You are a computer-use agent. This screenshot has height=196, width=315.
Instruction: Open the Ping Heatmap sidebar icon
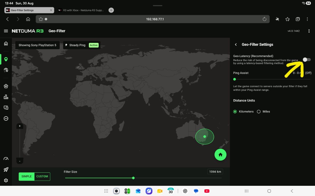click(6, 70)
